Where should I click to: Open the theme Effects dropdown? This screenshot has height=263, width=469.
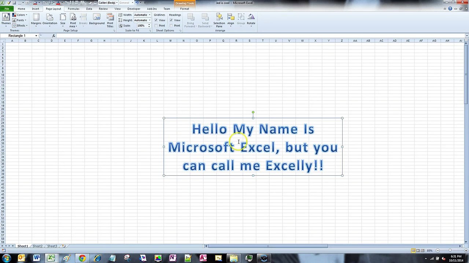pyautogui.click(x=20, y=26)
